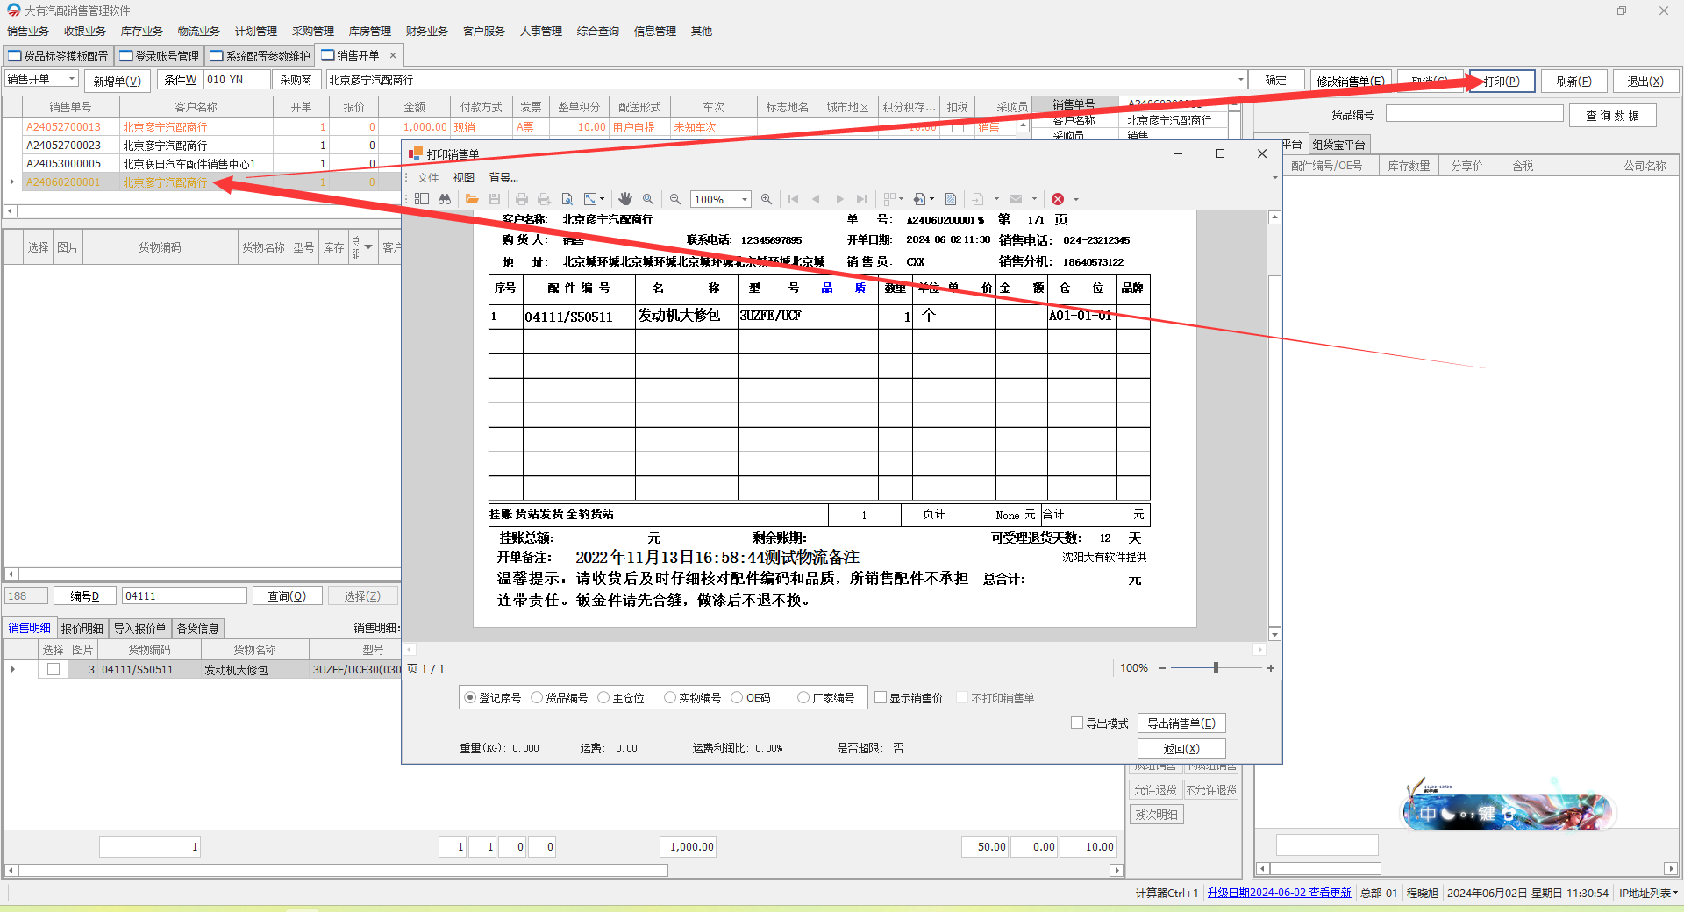Open the multiple pages dropdown arrow
1684x912 pixels.
pyautogui.click(x=901, y=199)
